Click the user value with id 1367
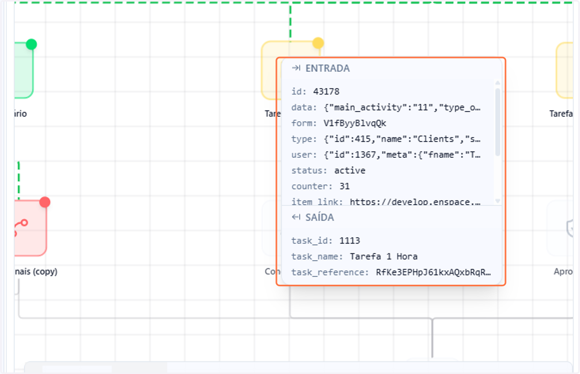The height and width of the screenshot is (374, 580). click(403, 155)
